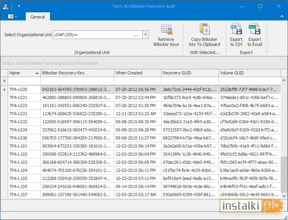Viewport: 288px width, 220px height.
Task: Select the TPA-L034 row name
Action: 24,130
